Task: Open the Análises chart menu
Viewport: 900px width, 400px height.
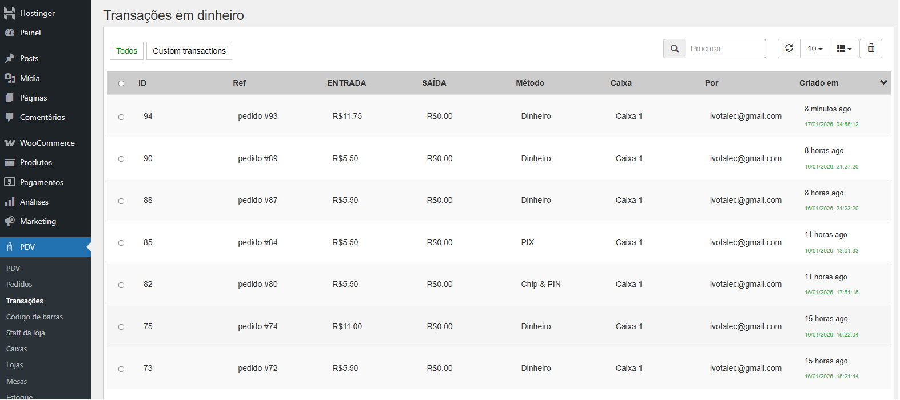Action: pos(34,202)
